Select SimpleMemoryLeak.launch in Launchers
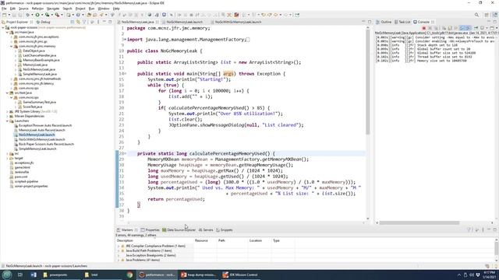This screenshot has height=280, width=499. click(37, 149)
